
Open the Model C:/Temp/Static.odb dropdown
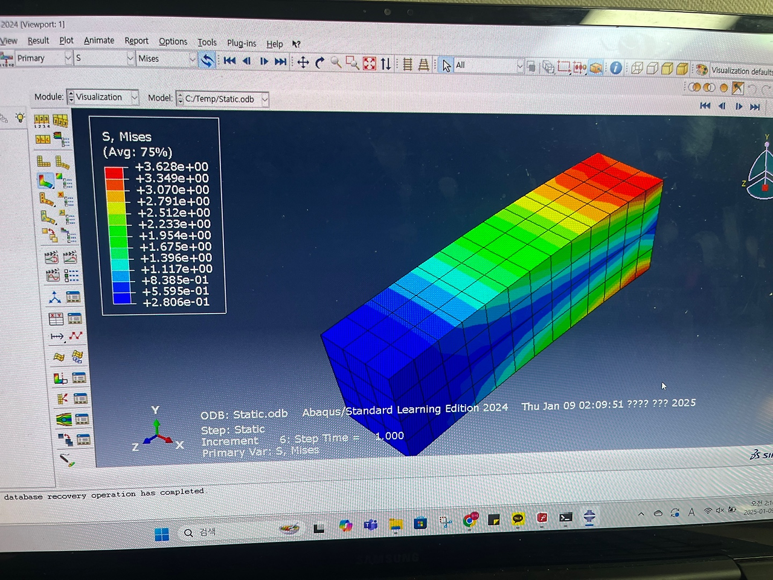222,99
